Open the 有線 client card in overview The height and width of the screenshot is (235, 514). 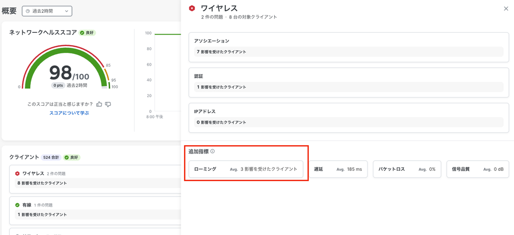coord(95,210)
